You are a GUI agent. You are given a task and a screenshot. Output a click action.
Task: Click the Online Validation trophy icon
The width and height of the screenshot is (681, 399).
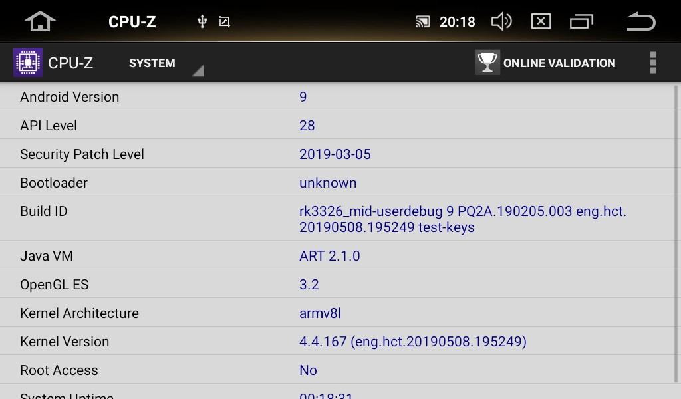tap(487, 63)
